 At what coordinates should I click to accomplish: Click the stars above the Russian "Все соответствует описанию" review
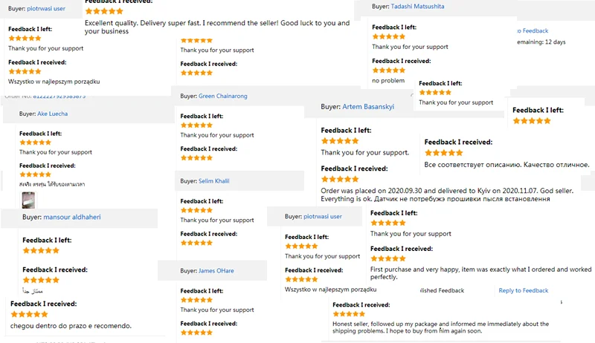point(443,153)
